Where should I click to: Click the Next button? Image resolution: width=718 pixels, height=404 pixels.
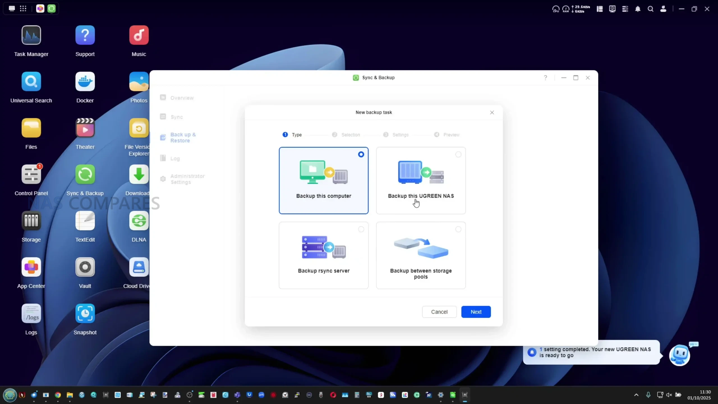pyautogui.click(x=476, y=312)
